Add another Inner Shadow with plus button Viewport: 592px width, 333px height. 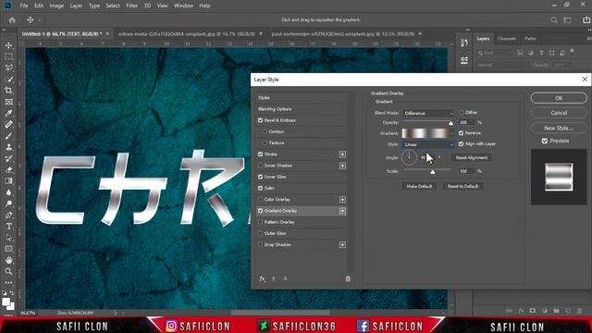point(342,166)
